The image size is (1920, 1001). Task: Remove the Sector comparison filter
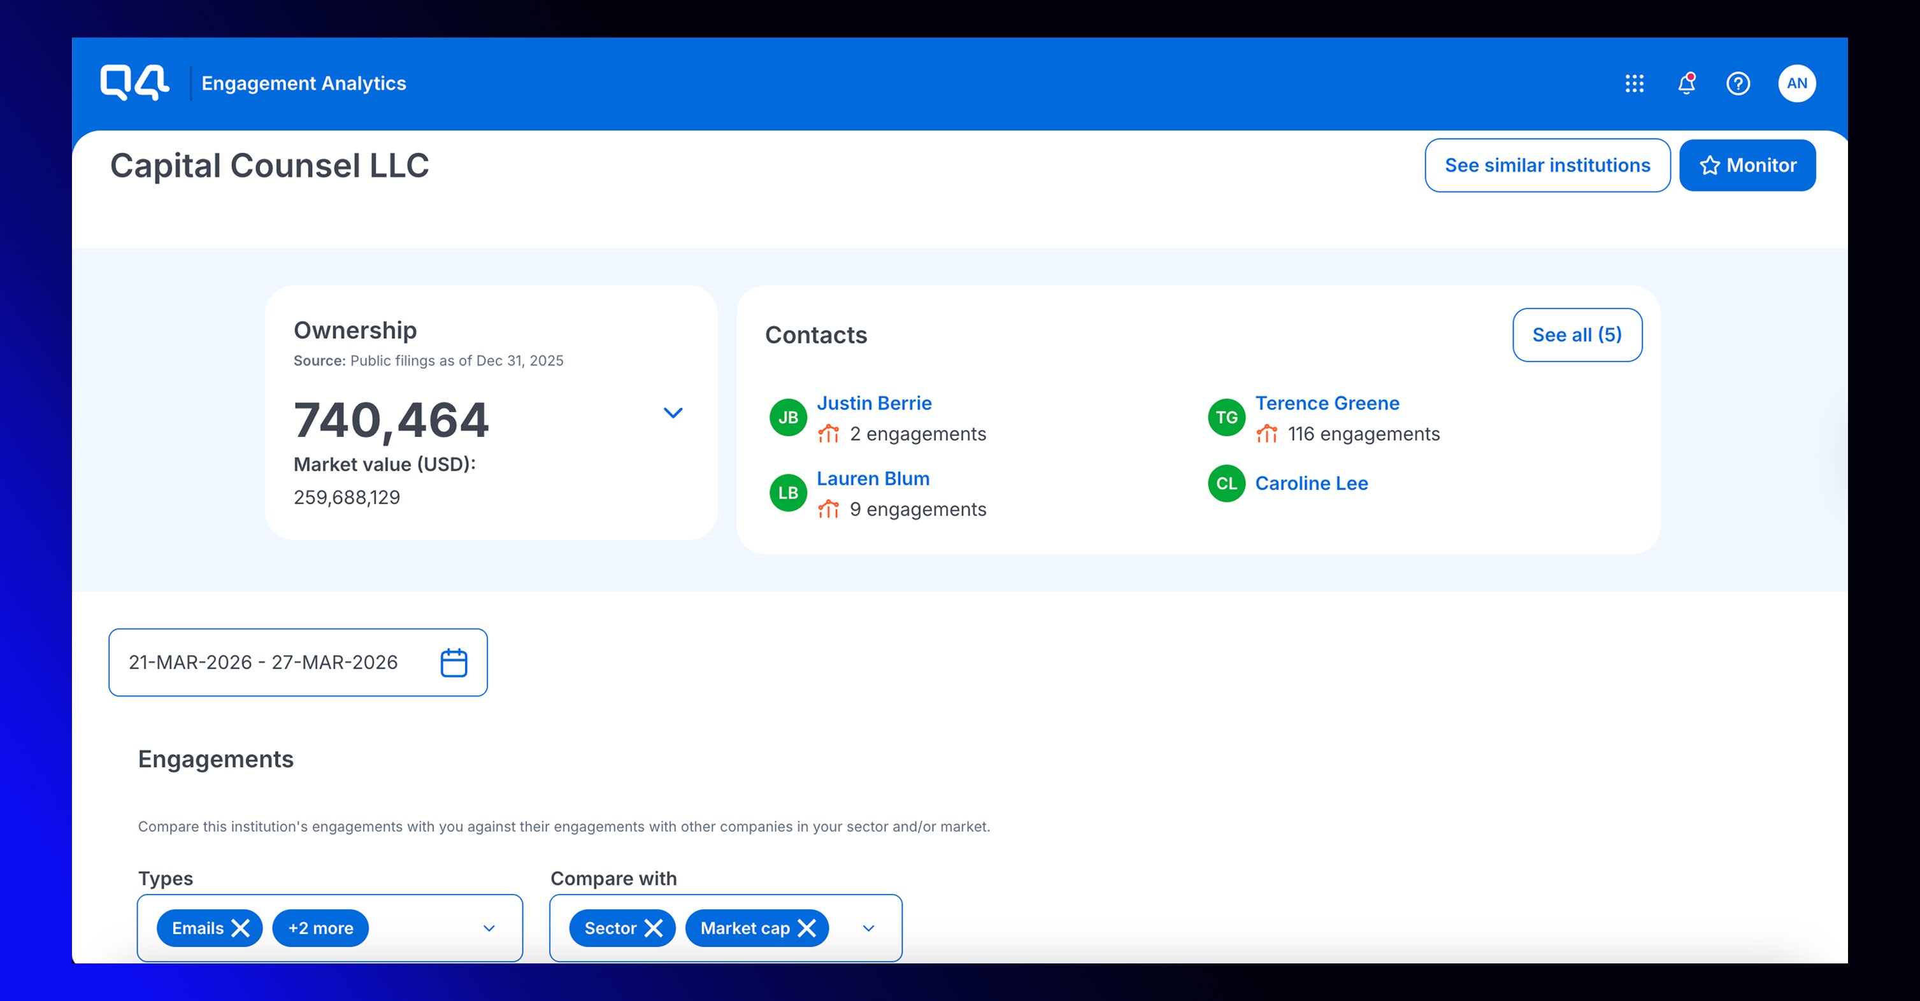tap(654, 928)
